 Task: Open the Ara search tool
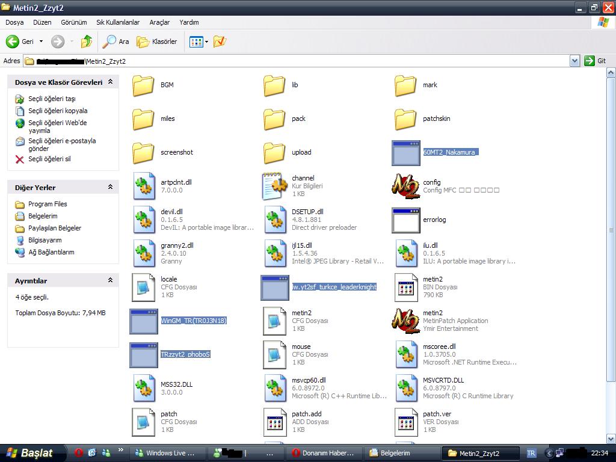coord(115,42)
